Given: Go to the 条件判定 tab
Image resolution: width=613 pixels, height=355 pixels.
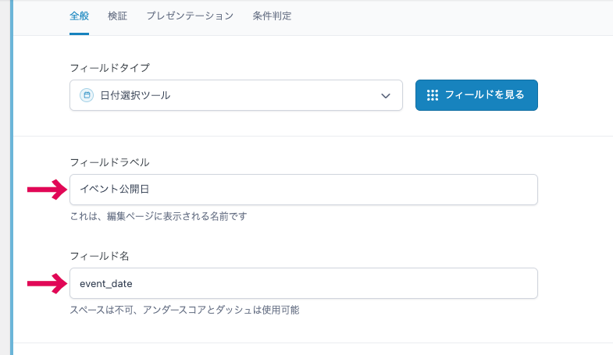Looking at the screenshot, I should [x=273, y=16].
